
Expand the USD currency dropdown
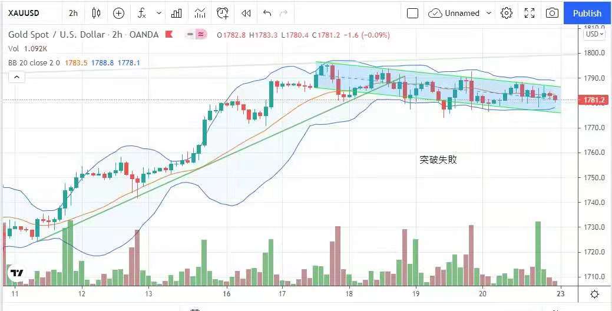(x=594, y=34)
